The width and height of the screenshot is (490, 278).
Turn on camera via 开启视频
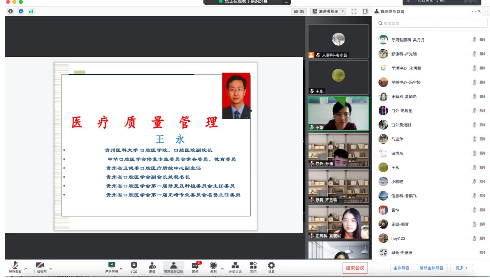[x=40, y=265]
